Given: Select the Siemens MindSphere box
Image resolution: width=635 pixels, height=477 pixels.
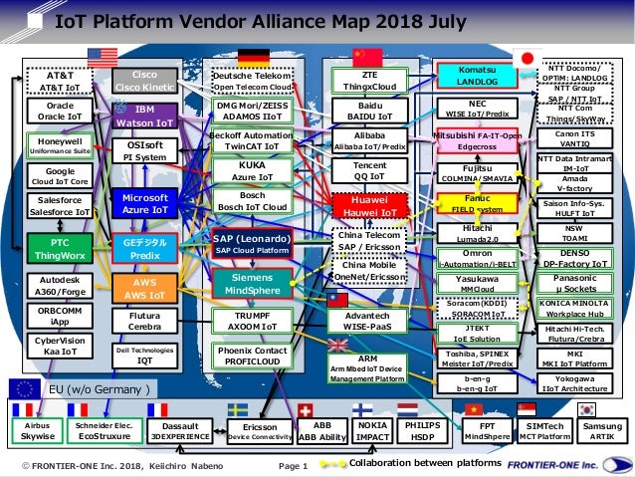Looking at the screenshot, I should (252, 283).
